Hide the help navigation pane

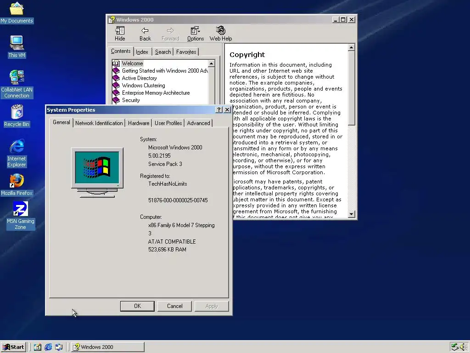tap(120, 34)
